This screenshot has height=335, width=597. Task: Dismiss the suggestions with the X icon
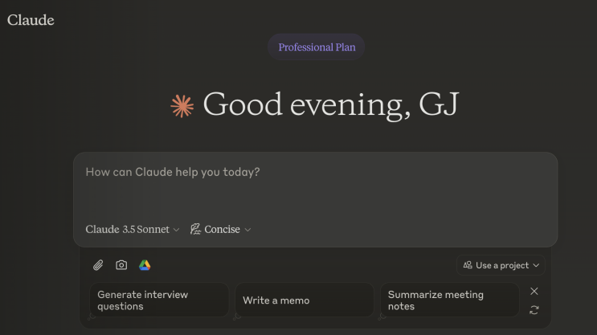534,292
